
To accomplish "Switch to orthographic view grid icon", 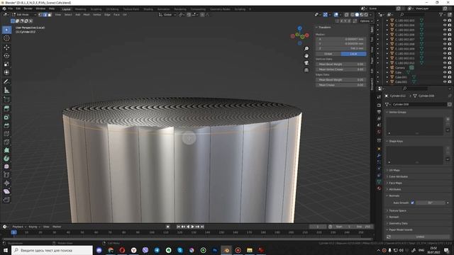I will (x=306, y=70).
